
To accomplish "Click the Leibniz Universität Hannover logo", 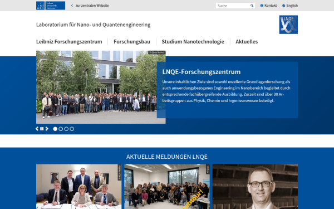I will pyautogui.click(x=51, y=6).
